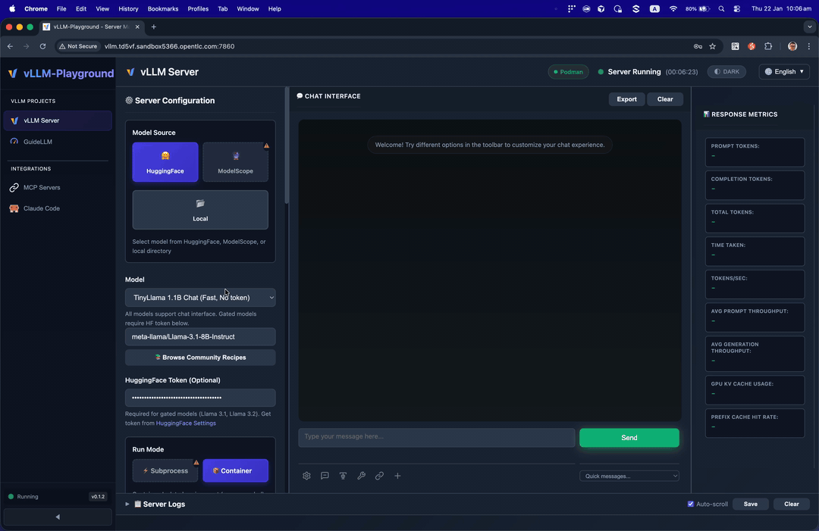Click the Send button
The width and height of the screenshot is (819, 531).
coord(629,438)
